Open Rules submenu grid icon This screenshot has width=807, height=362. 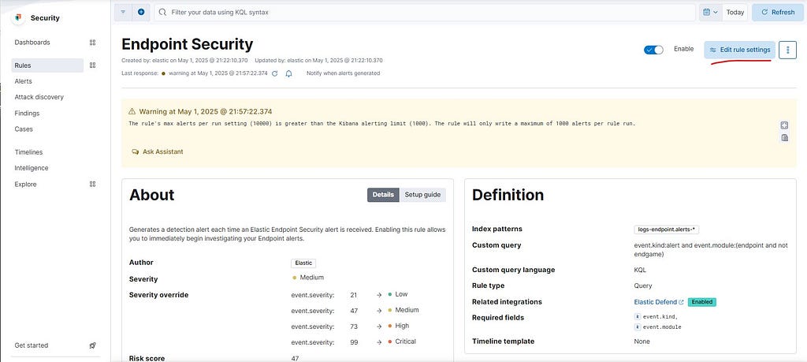pyautogui.click(x=93, y=65)
